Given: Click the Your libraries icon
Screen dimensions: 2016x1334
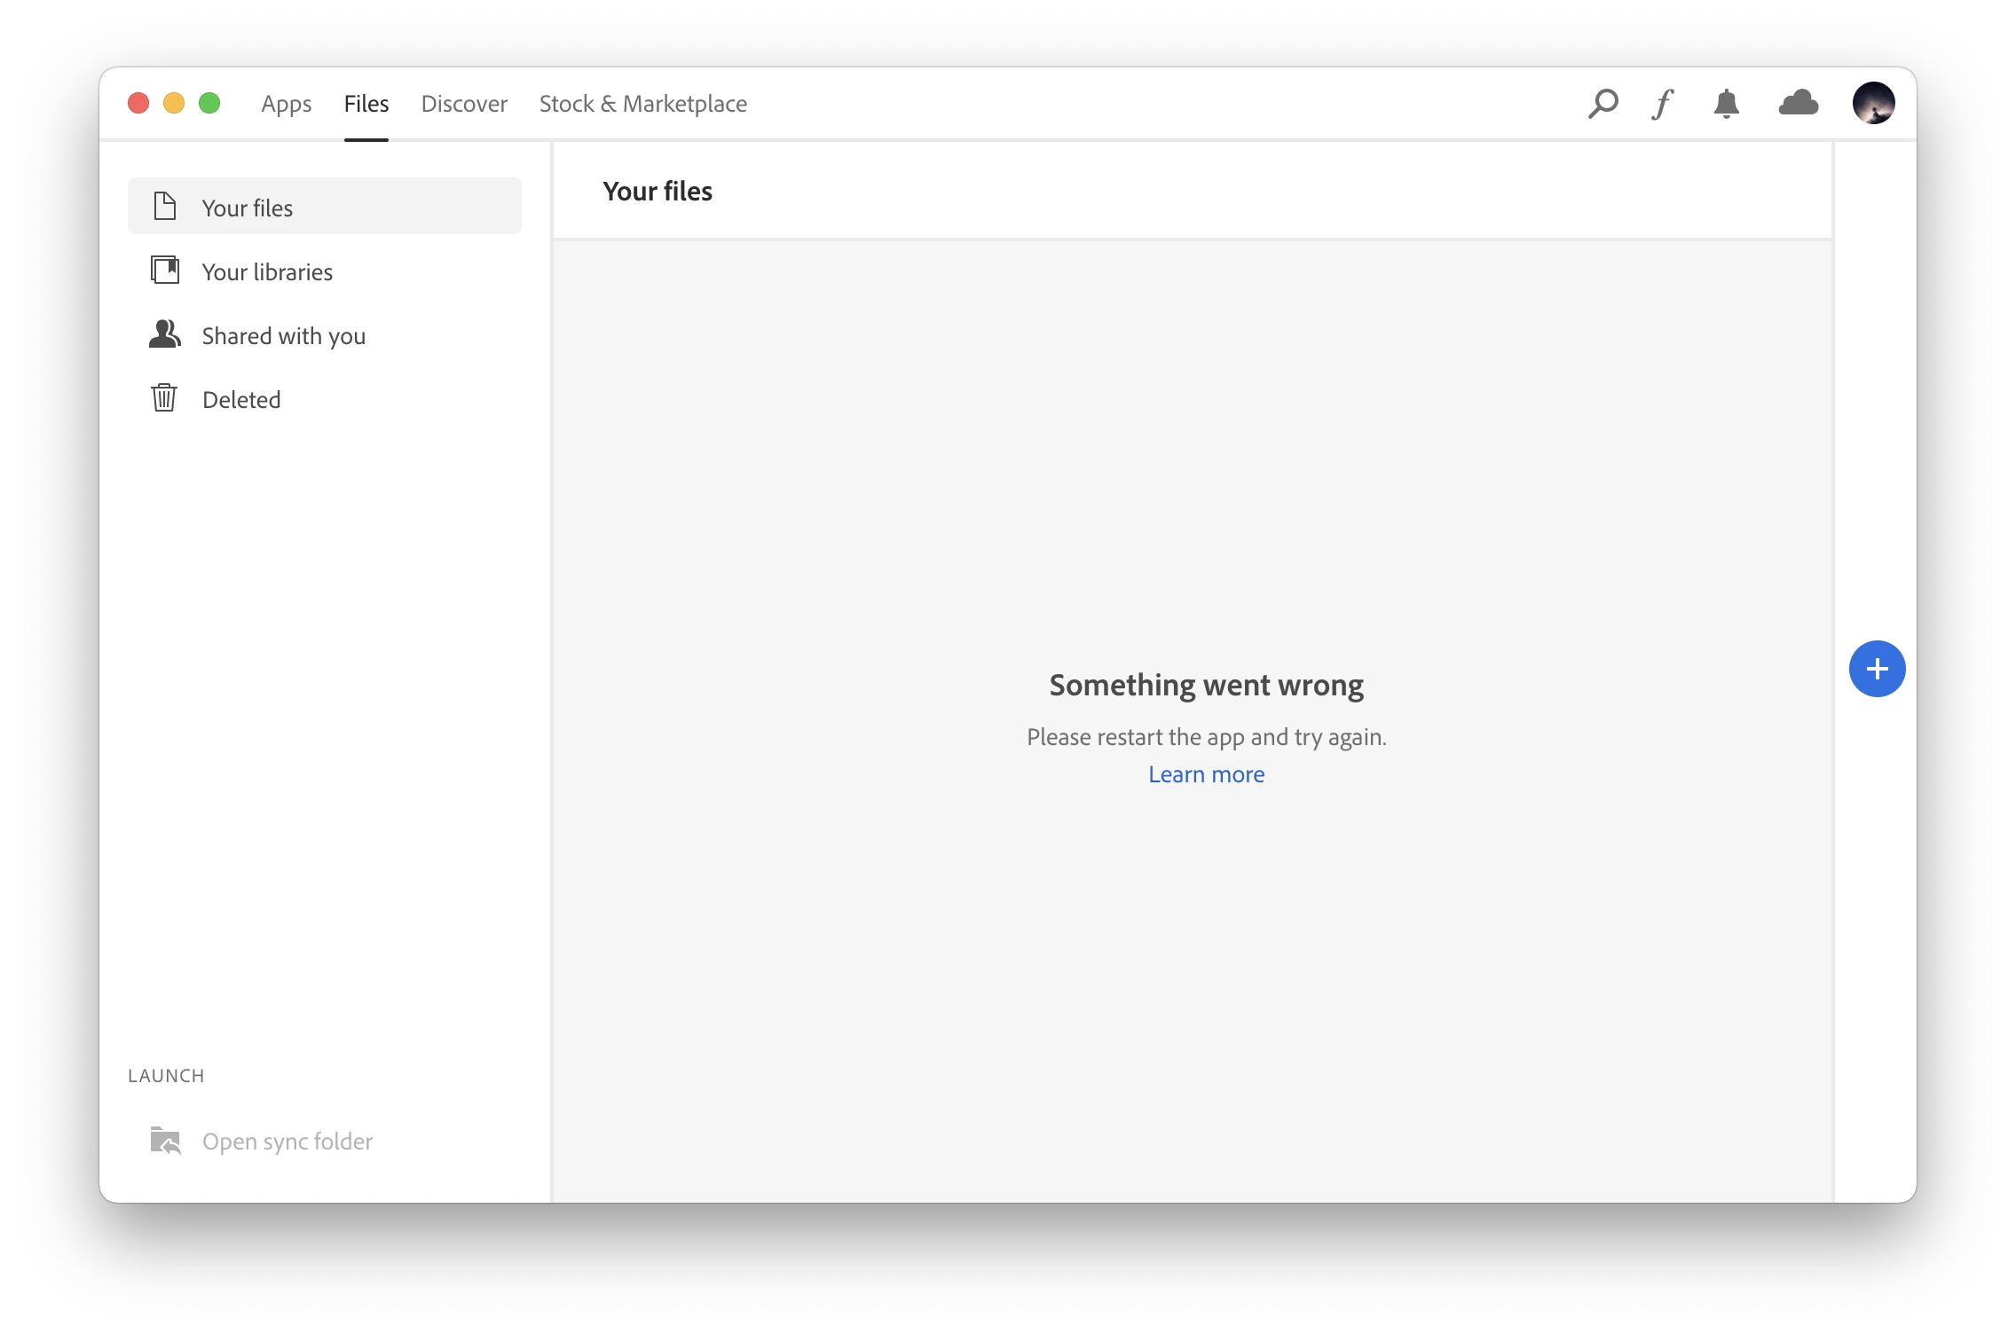Looking at the screenshot, I should pos(165,270).
